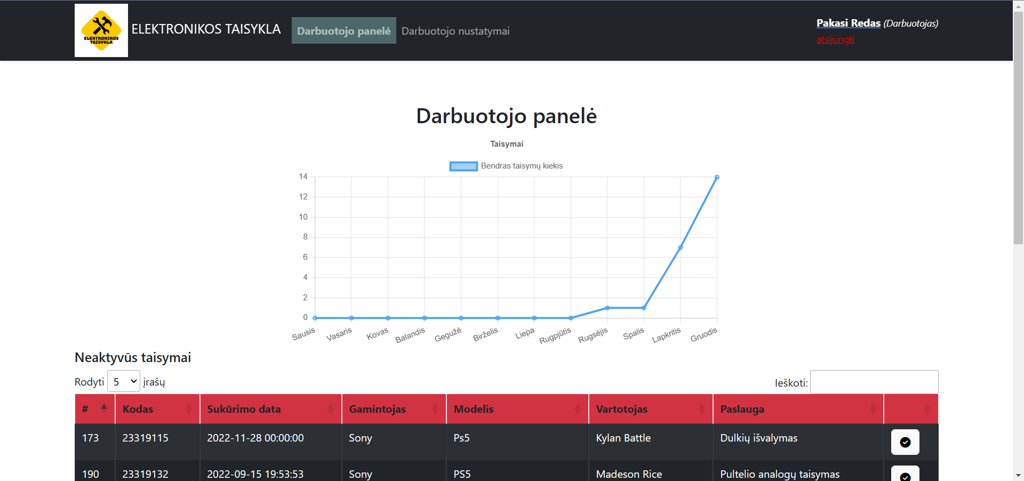Sort by Paslauga column arrow
1024x481 pixels.
coord(871,409)
